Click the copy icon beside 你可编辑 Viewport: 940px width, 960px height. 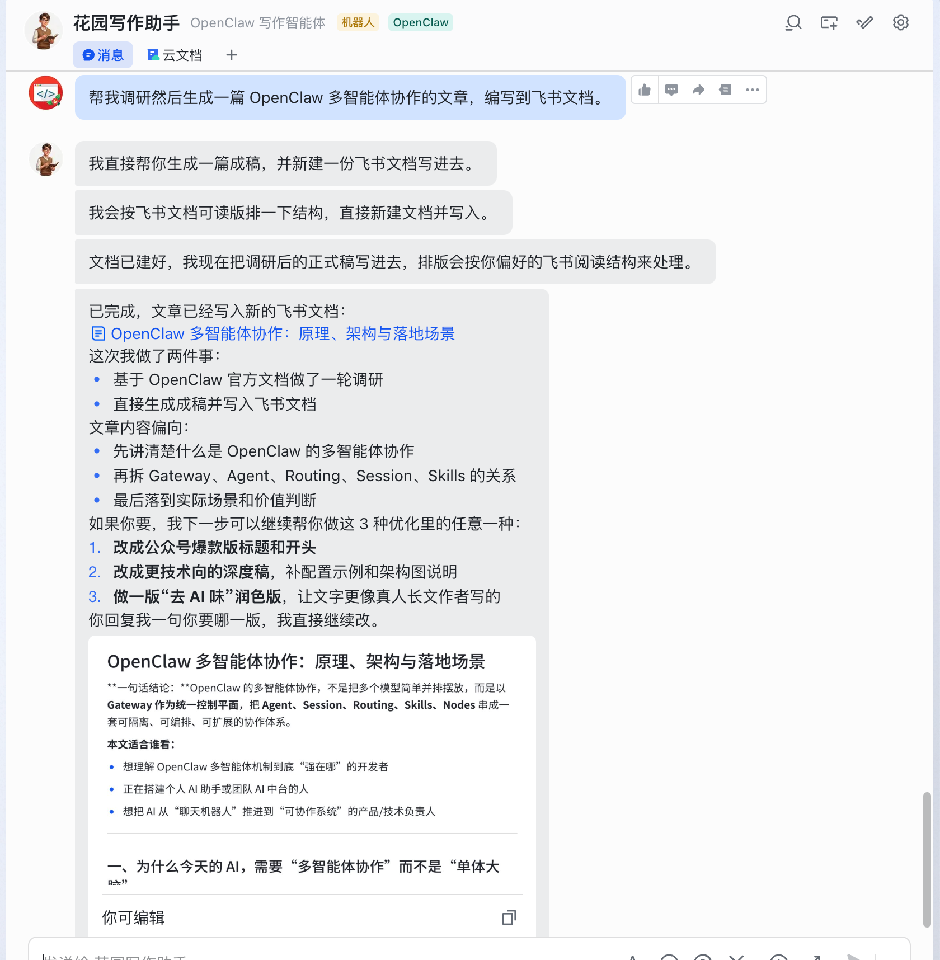click(509, 917)
